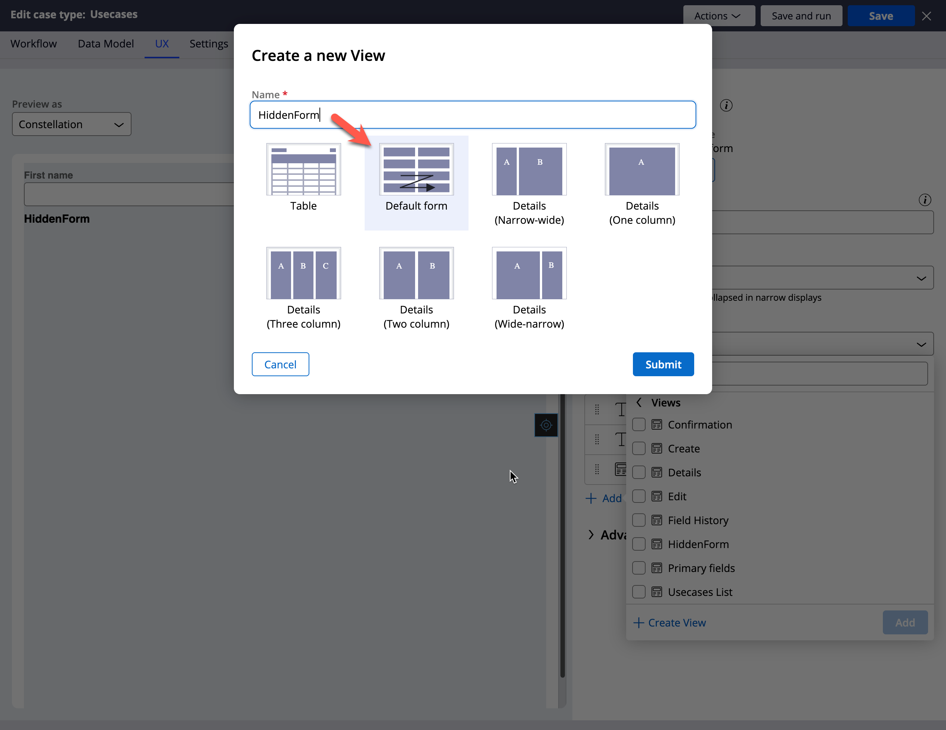Image resolution: width=946 pixels, height=730 pixels.
Task: Click the target crosshair icon
Action: tap(546, 425)
